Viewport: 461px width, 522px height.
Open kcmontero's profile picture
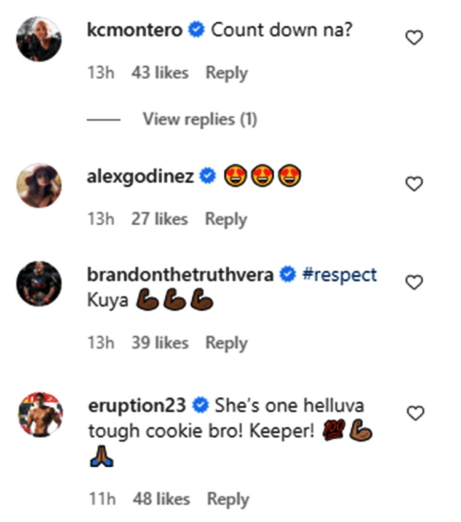(39, 39)
